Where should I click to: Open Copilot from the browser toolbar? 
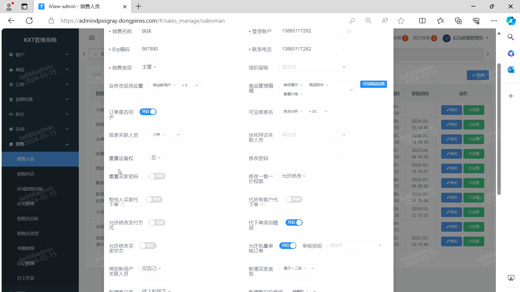coord(511,21)
